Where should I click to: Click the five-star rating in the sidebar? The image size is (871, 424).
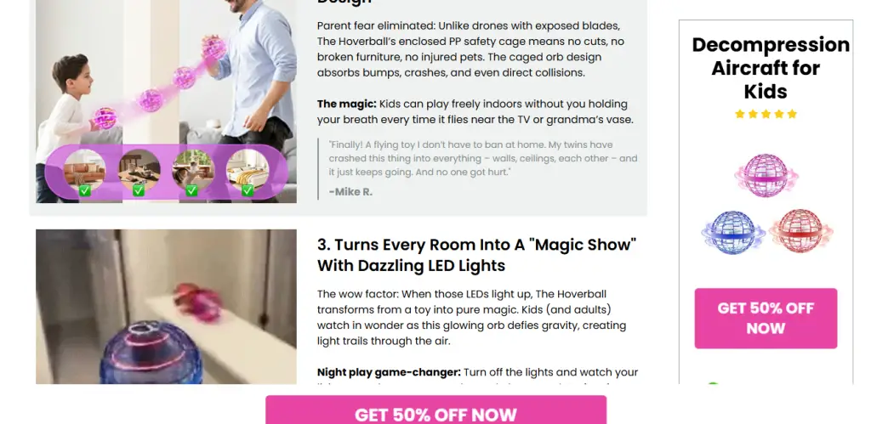tap(766, 114)
